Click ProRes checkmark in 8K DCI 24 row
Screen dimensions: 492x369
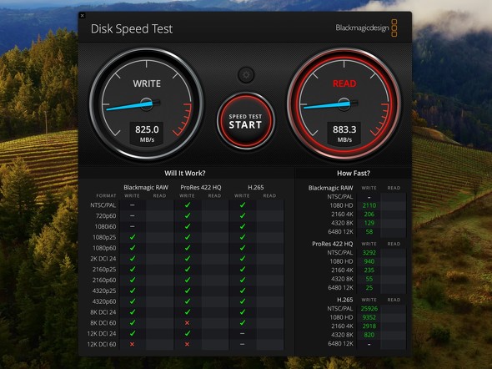click(x=188, y=312)
